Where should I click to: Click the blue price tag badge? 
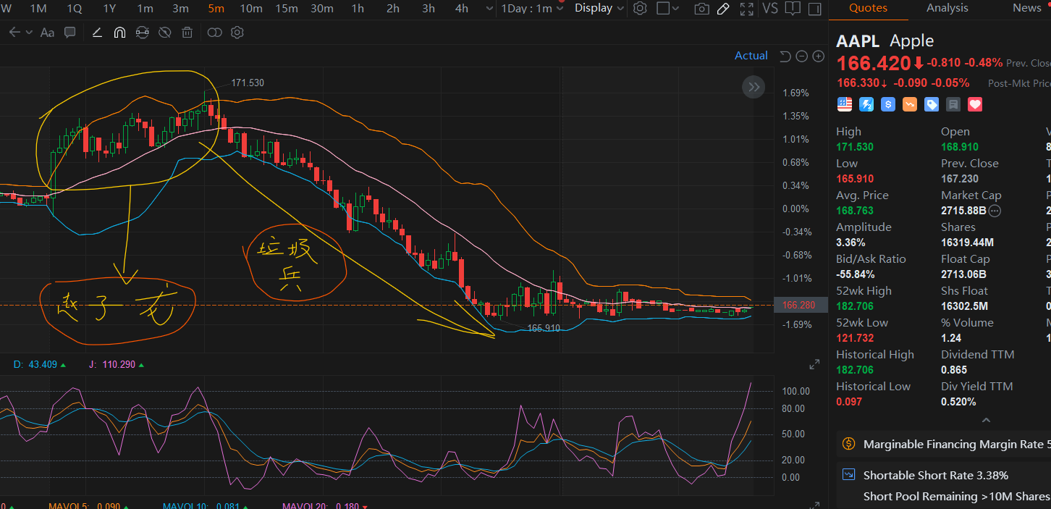[x=932, y=104]
